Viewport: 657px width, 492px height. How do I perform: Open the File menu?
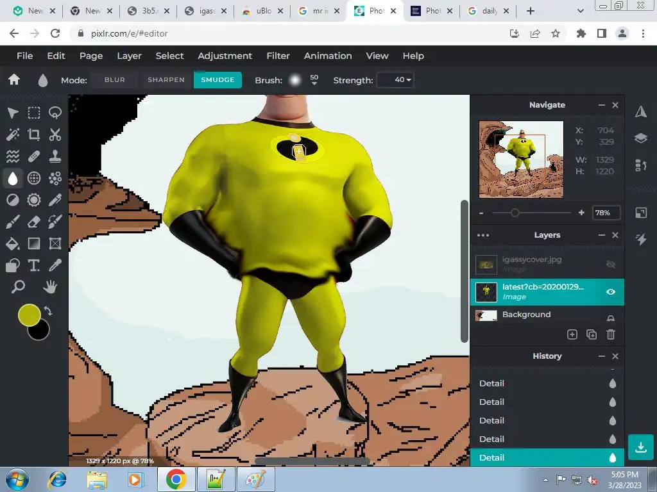[25, 56]
